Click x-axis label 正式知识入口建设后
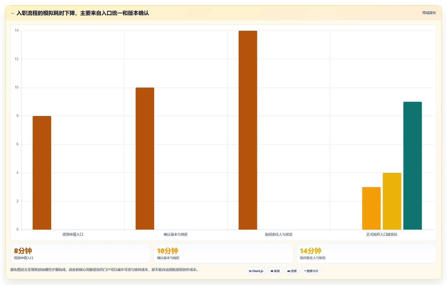The image size is (447, 285). [x=382, y=234]
